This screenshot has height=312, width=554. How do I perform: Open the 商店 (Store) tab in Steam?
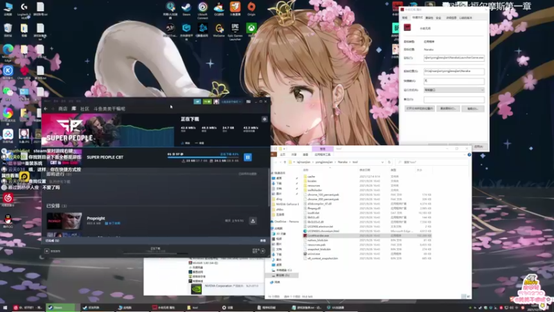[62, 109]
